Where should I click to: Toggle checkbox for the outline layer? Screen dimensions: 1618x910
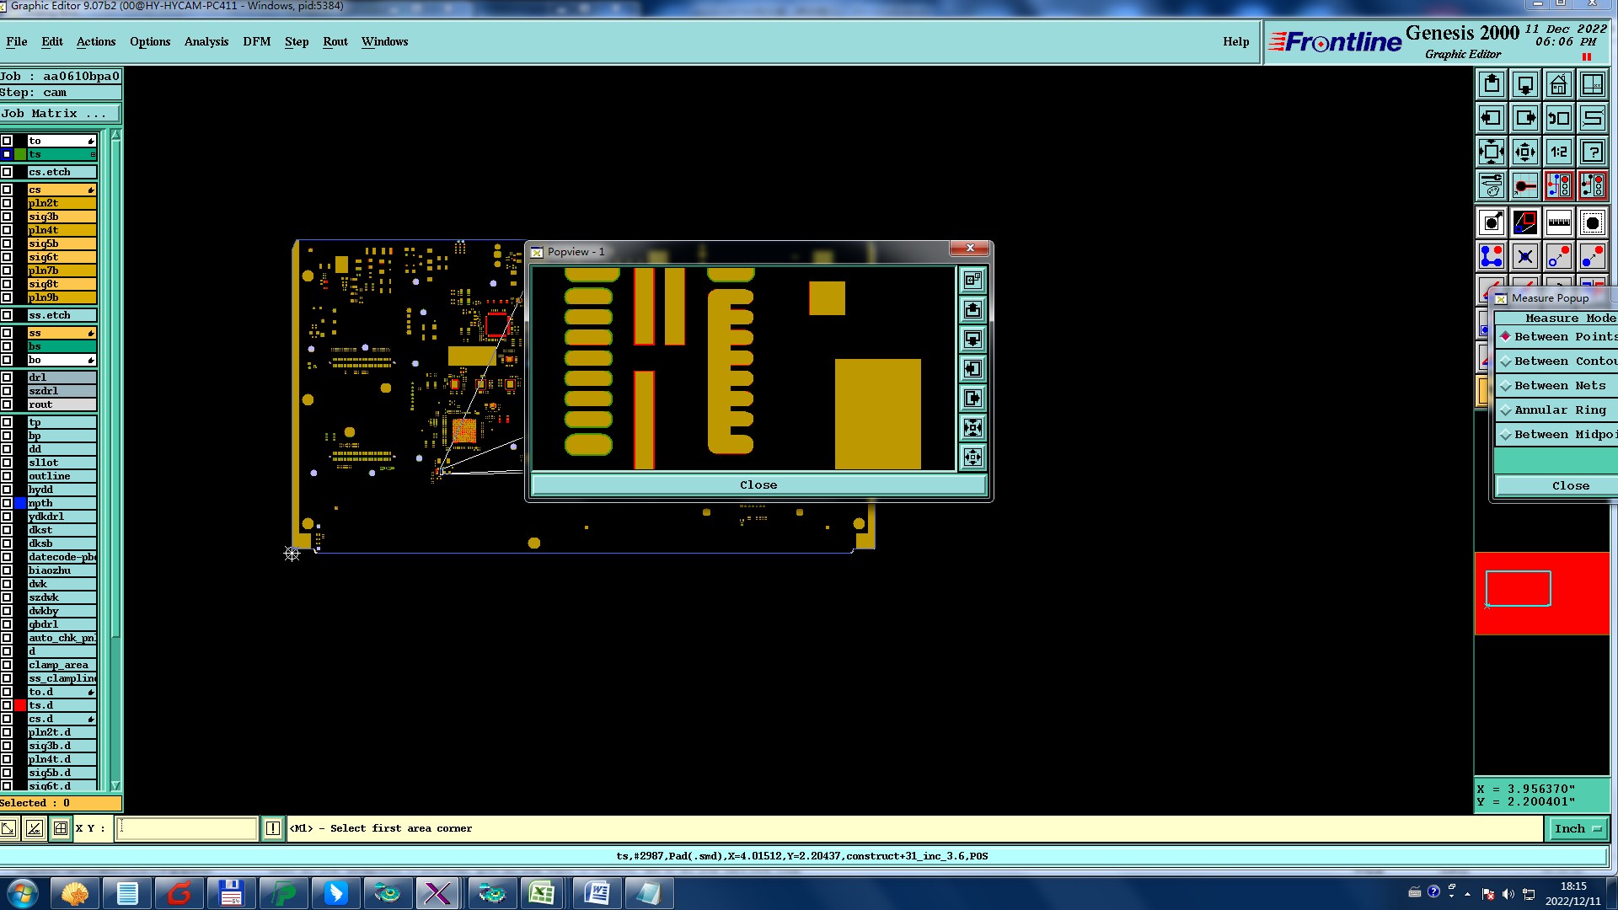click(7, 476)
